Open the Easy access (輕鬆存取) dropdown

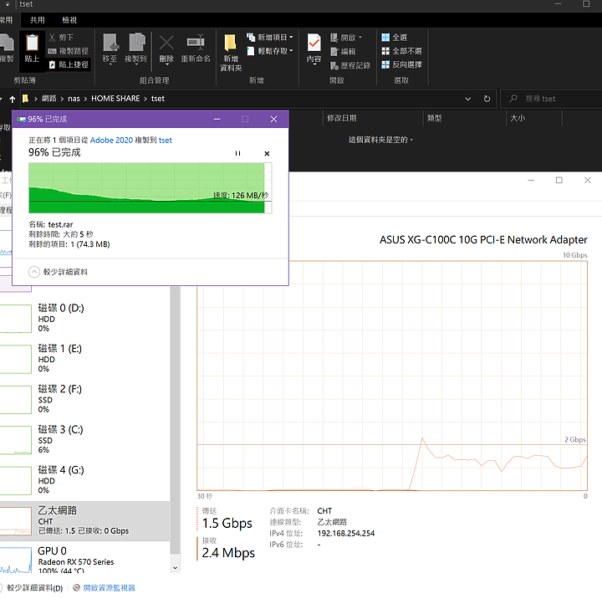point(270,51)
